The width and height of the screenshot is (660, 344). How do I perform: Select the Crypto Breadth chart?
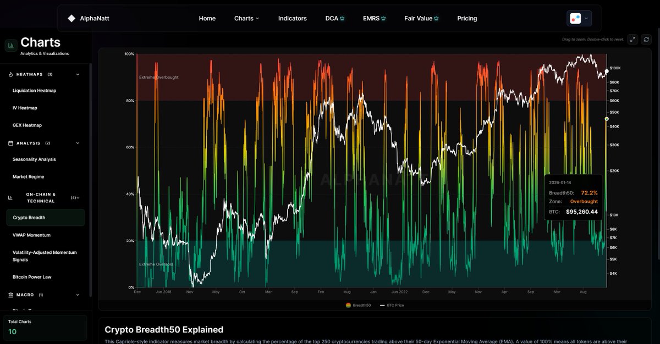pos(46,218)
